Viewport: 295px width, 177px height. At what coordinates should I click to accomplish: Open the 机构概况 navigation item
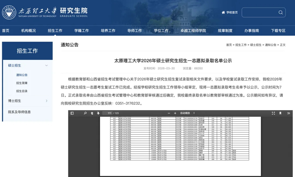(28, 30)
